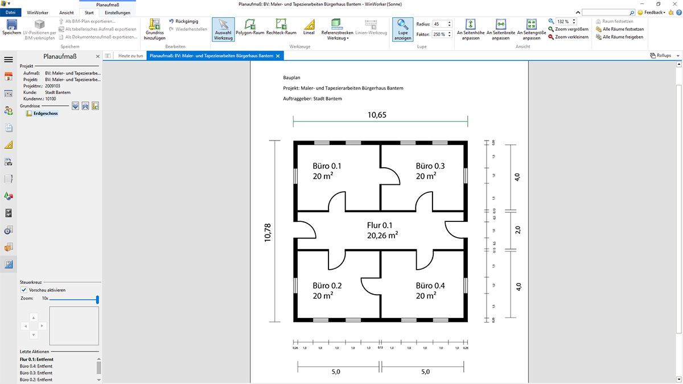The height and width of the screenshot is (384, 683).
Task: Move floor plan up with Grundrisse arrow
Action: [85, 105]
